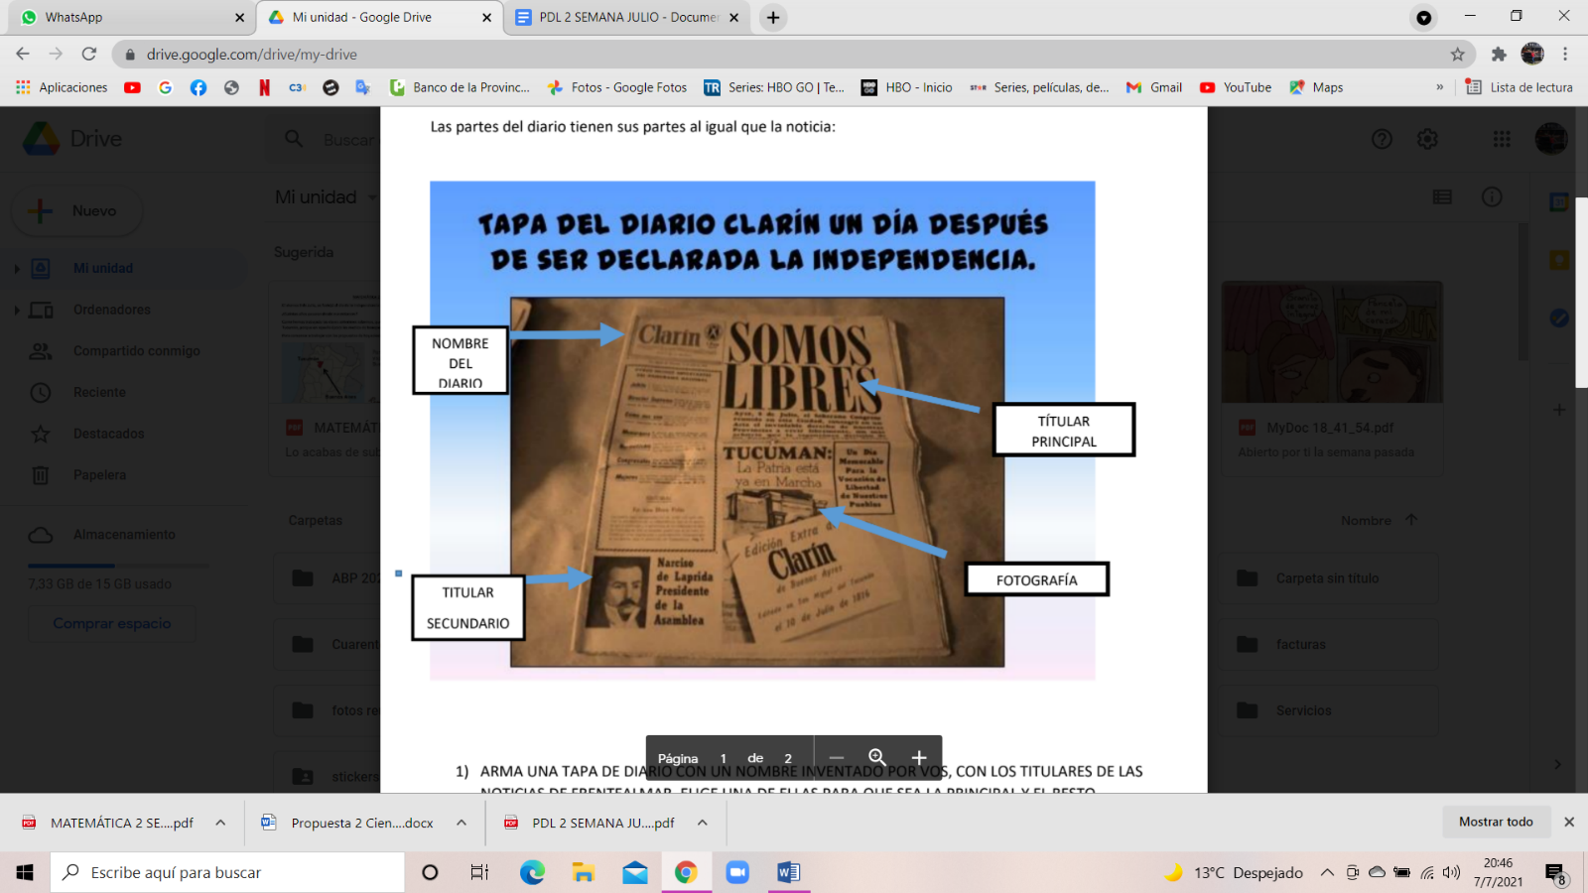Screen dimensions: 1588x893
Task: Open options for MATEMÁTICA 2 SE download
Action: coord(220,823)
